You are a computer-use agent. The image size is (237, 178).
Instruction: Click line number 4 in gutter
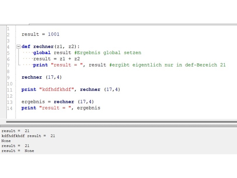pos(8,47)
